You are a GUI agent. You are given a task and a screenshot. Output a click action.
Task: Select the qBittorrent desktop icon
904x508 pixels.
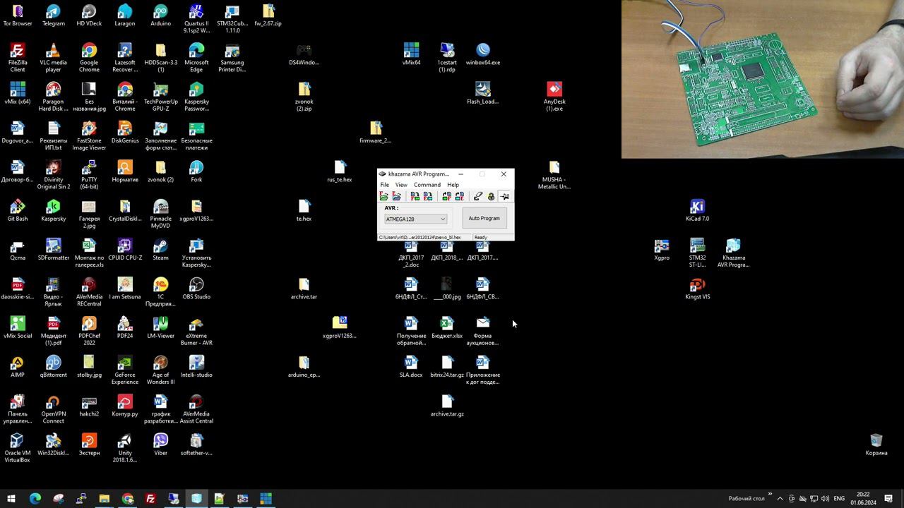click(x=53, y=367)
